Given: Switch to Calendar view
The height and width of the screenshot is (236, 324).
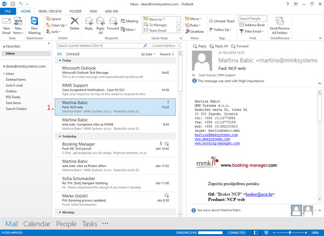Looking at the screenshot, I should click(x=37, y=224).
